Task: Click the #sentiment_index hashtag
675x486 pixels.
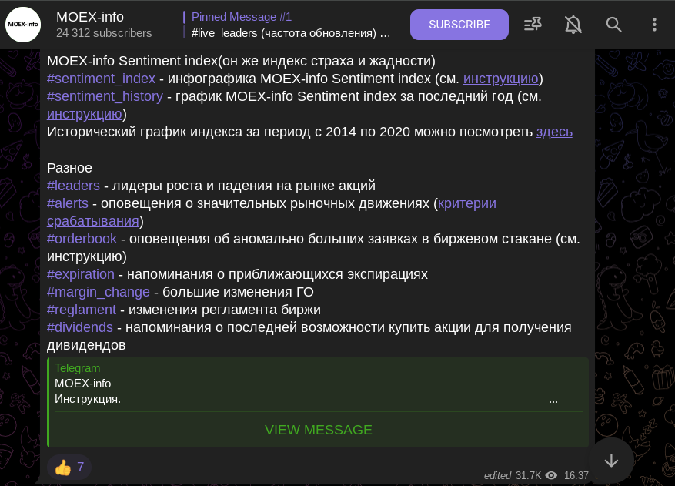Action: coord(101,79)
